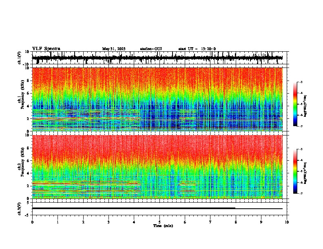This screenshot has height=249, width=323.
Task: Click the "0" tick on the time axis
Action: tap(32, 222)
